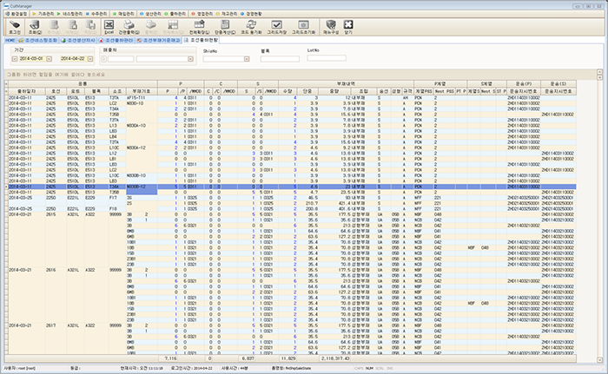Open the 수주관리 menu
This screenshot has height=374, width=608.
(96, 14)
